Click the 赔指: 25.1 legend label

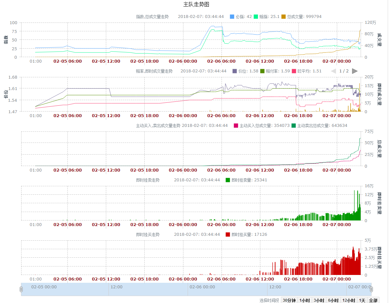[x=269, y=17]
